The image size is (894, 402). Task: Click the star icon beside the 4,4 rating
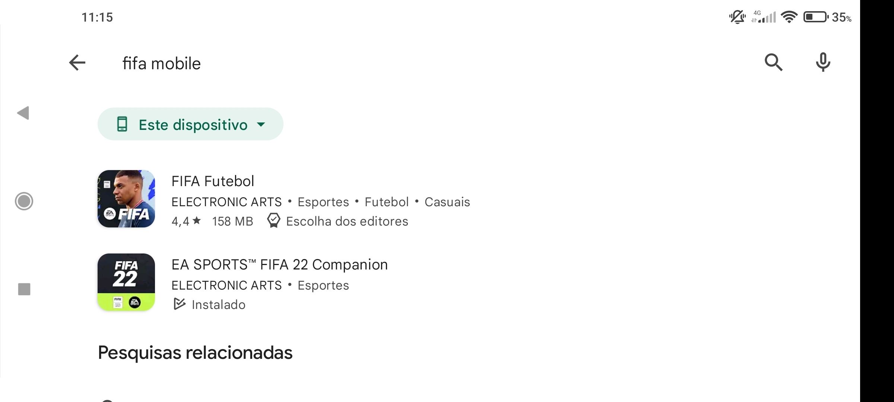coord(196,221)
